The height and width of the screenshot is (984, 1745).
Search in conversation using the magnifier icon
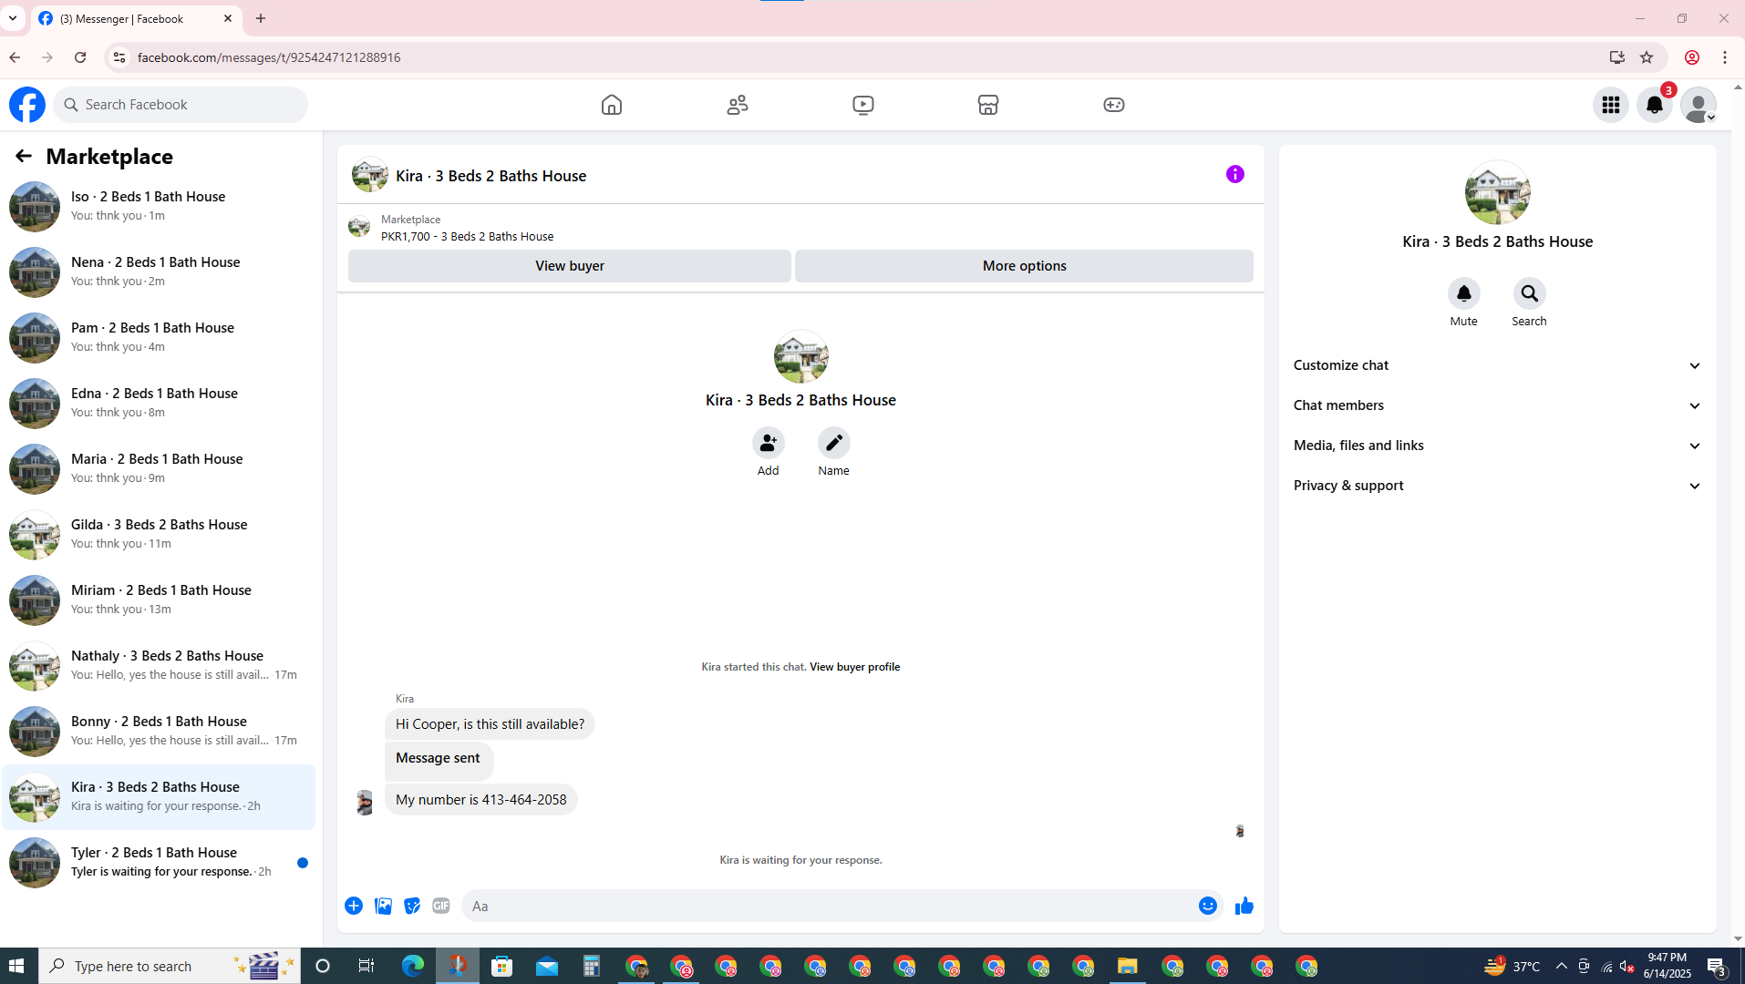point(1529,293)
